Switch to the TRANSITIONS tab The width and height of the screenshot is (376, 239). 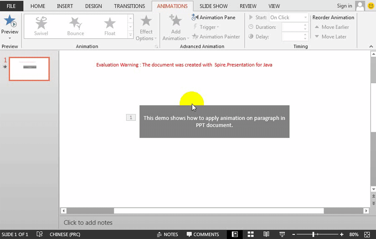tap(129, 6)
